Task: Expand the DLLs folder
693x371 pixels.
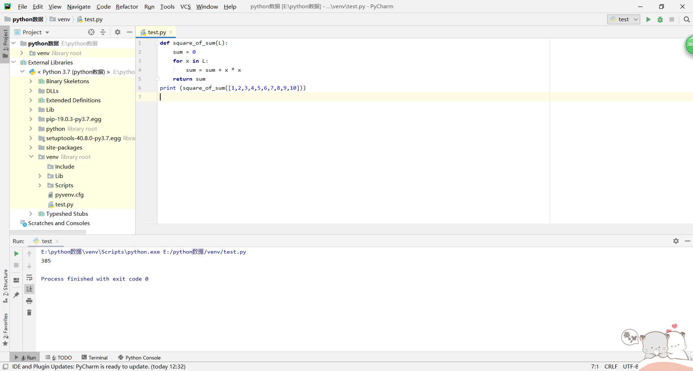Action: click(x=31, y=91)
